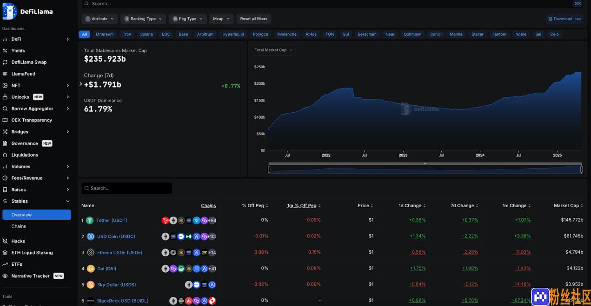Click the +84 chains badge for Tether
Image resolution: width=591 pixels, height=306 pixels.
pos(212,221)
